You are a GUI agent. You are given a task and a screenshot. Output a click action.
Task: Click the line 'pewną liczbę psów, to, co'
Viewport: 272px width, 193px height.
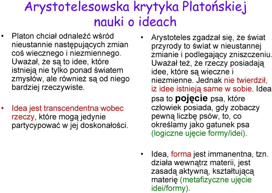tap(196, 116)
